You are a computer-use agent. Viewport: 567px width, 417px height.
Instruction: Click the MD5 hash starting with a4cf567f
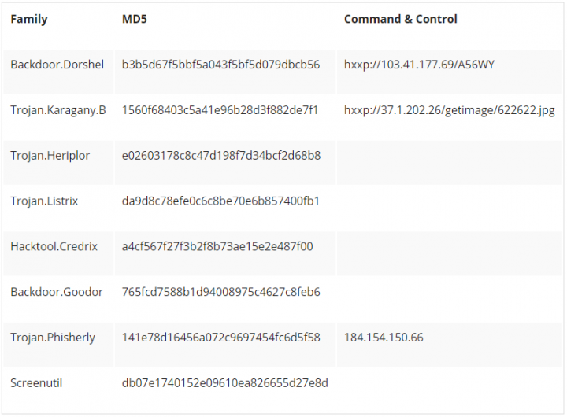(x=217, y=246)
